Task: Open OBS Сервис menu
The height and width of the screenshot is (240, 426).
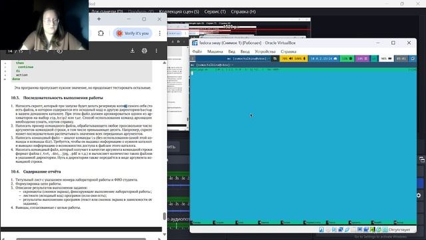Action: (215, 12)
